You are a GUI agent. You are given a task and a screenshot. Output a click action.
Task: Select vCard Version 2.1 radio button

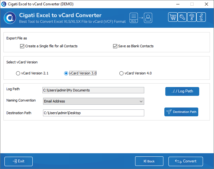(18, 73)
